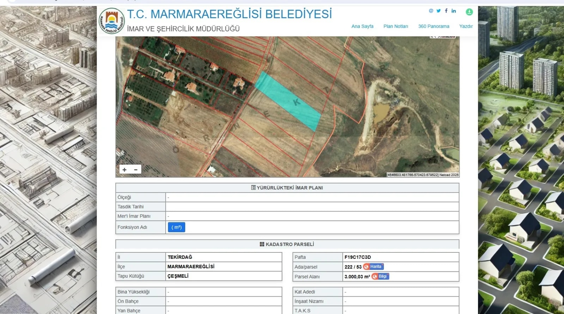Go to Ana Sayfa
The height and width of the screenshot is (314, 564).
coord(362,26)
